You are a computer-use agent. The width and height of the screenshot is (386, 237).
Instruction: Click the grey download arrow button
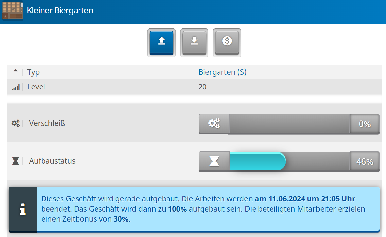194,42
